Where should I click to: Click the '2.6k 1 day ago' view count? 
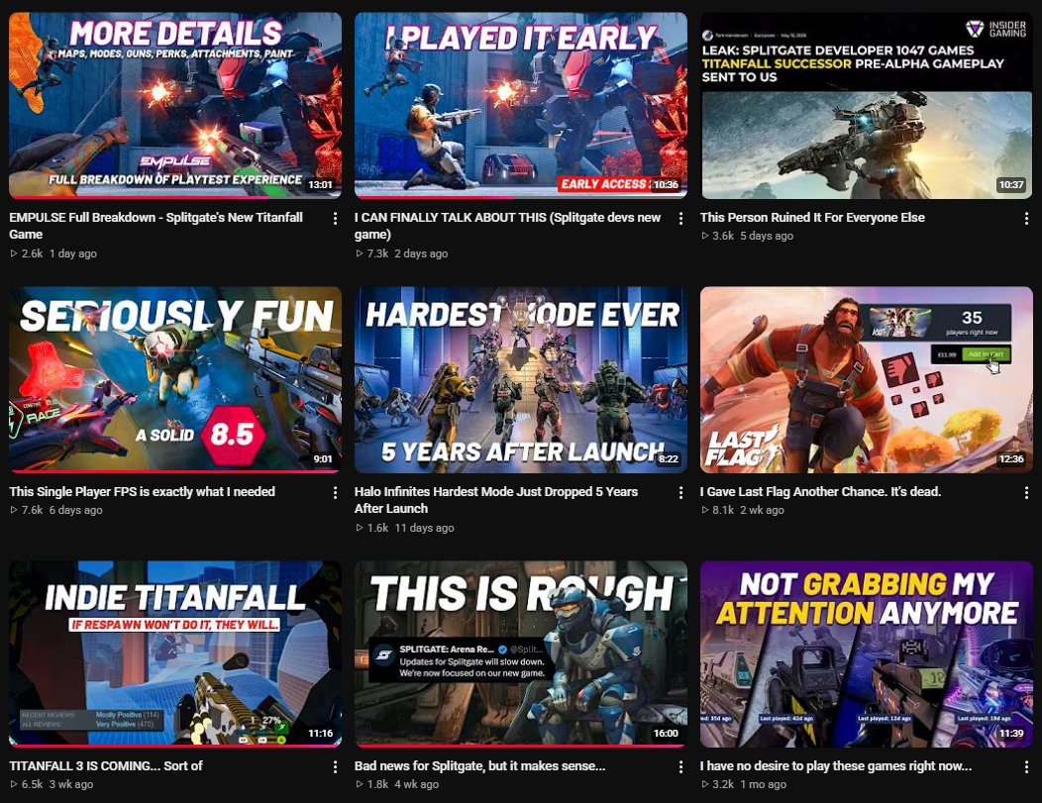coord(53,253)
